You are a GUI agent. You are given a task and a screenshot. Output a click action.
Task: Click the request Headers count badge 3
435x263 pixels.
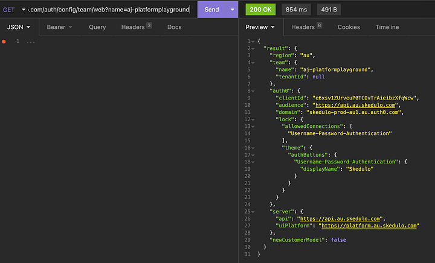pyautogui.click(x=149, y=25)
